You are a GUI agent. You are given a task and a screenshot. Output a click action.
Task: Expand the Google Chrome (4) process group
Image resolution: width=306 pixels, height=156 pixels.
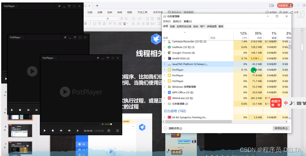(164, 53)
